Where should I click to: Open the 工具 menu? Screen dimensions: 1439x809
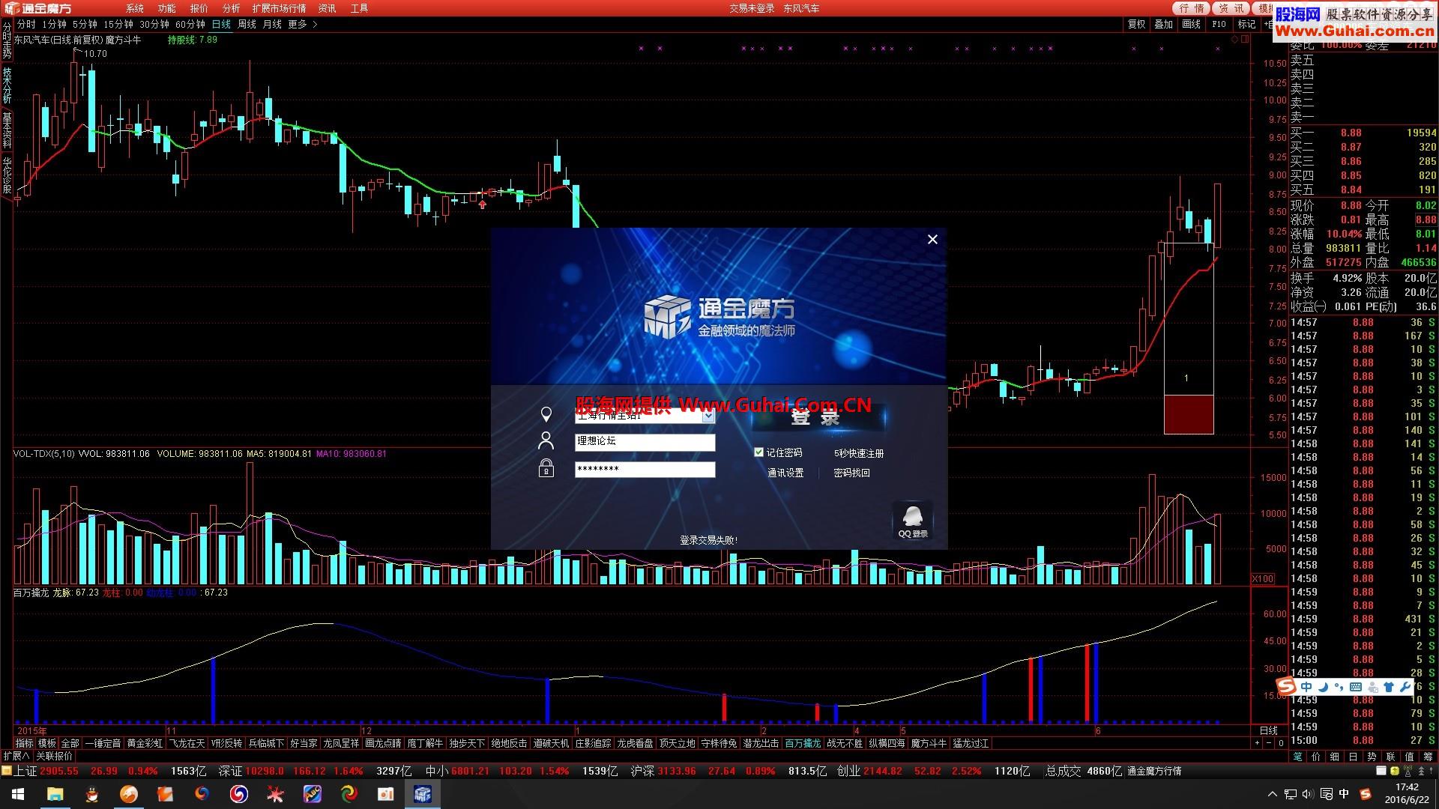tap(359, 8)
